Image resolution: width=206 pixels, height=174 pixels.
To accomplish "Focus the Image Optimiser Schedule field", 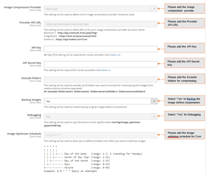I will click(x=101, y=135).
